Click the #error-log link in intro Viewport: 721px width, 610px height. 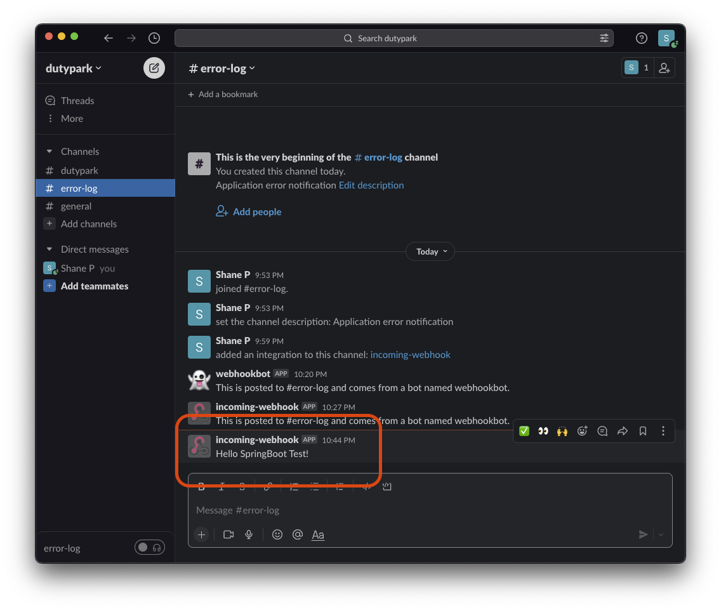point(378,157)
